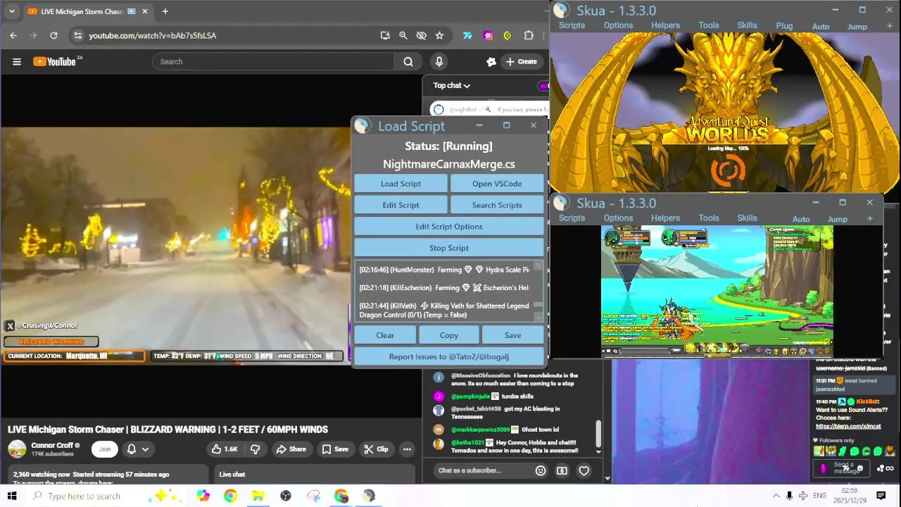Image resolution: width=901 pixels, height=507 pixels.
Task: Open Chrome extensions puzzle icon
Action: [529, 35]
